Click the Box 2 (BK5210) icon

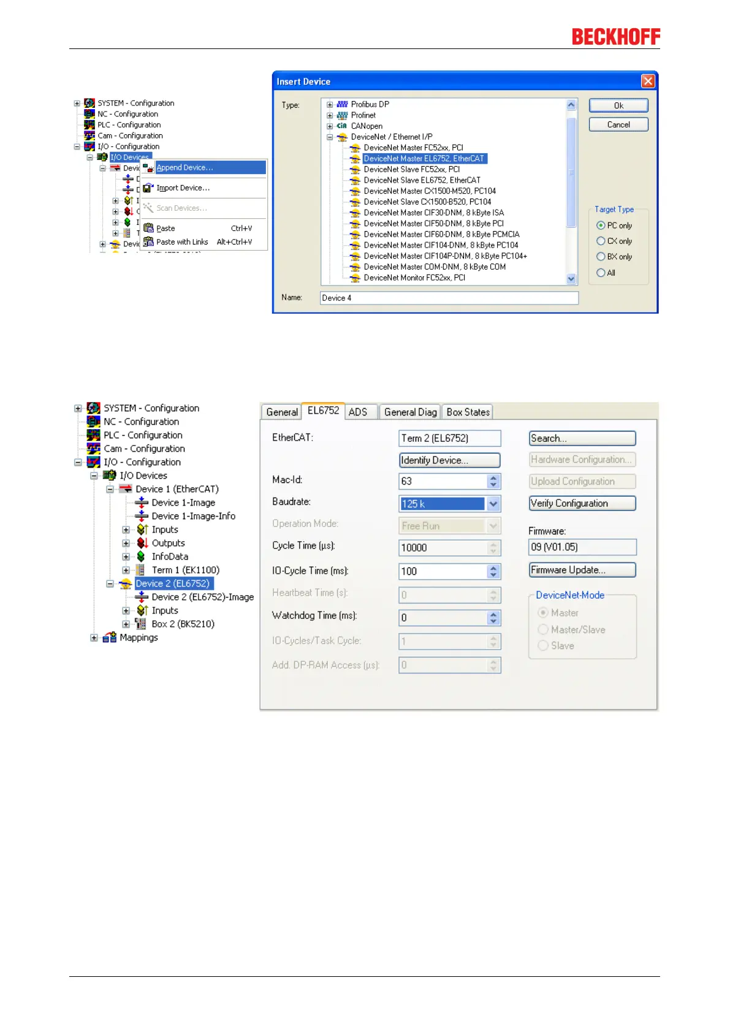tap(141, 624)
